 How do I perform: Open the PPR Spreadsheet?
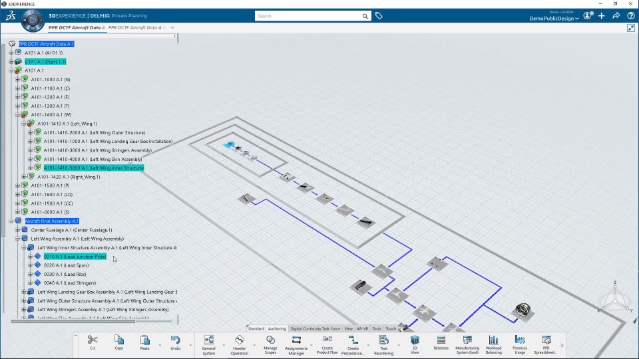[x=546, y=340]
